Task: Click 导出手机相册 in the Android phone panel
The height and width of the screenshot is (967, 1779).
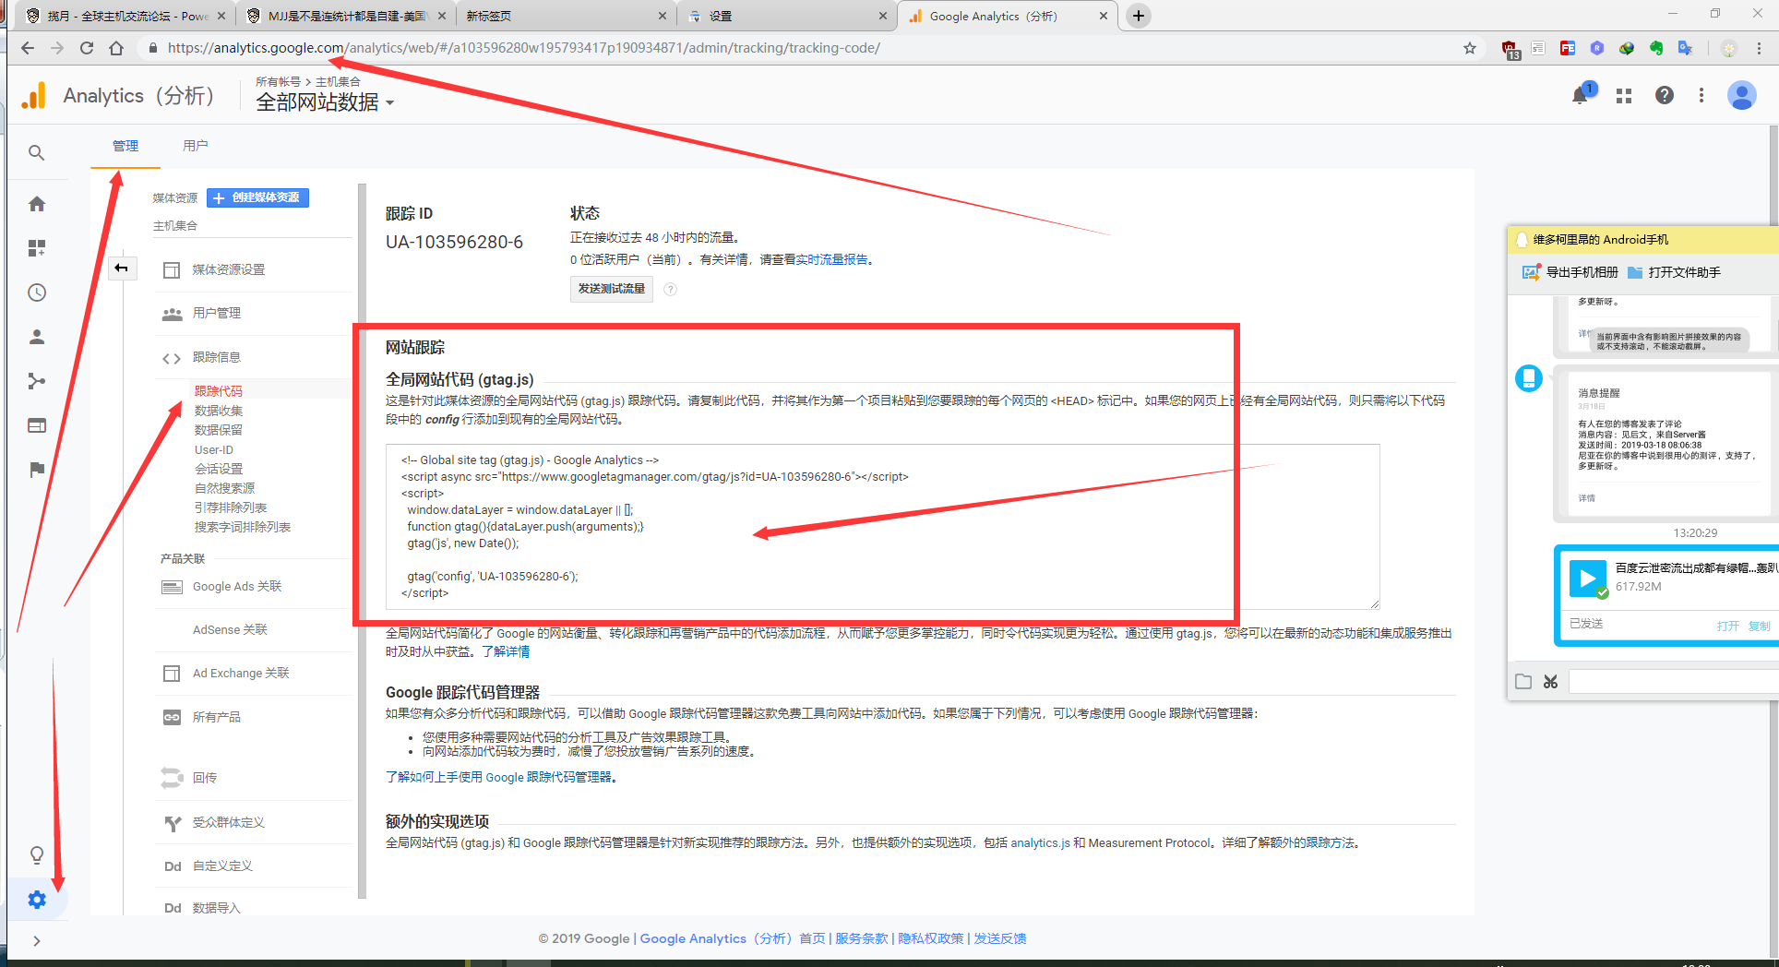Action: click(1570, 272)
